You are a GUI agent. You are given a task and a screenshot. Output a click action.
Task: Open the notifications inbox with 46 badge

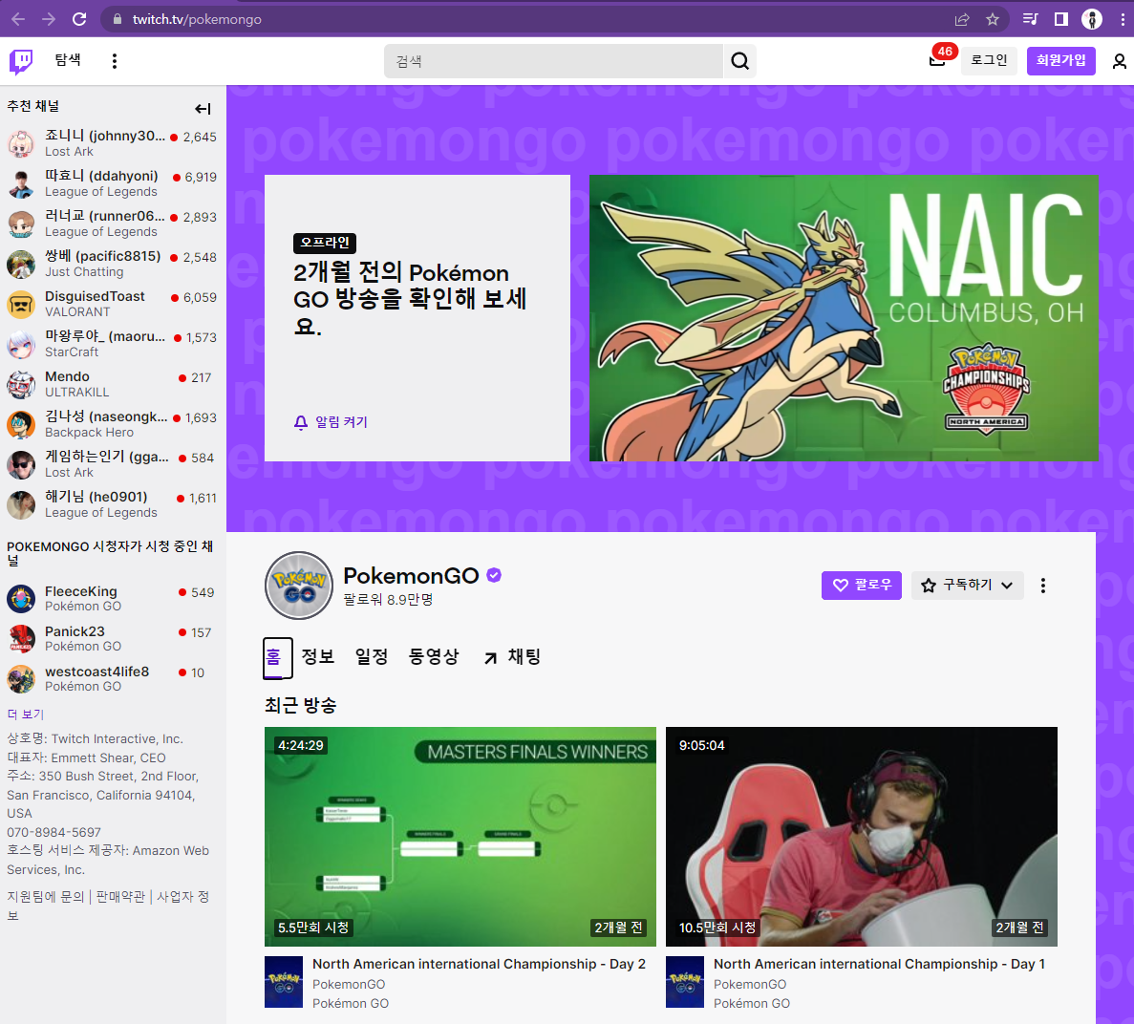938,61
